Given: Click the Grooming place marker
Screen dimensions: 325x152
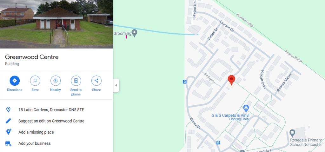Looking at the screenshot, I should [x=135, y=33].
